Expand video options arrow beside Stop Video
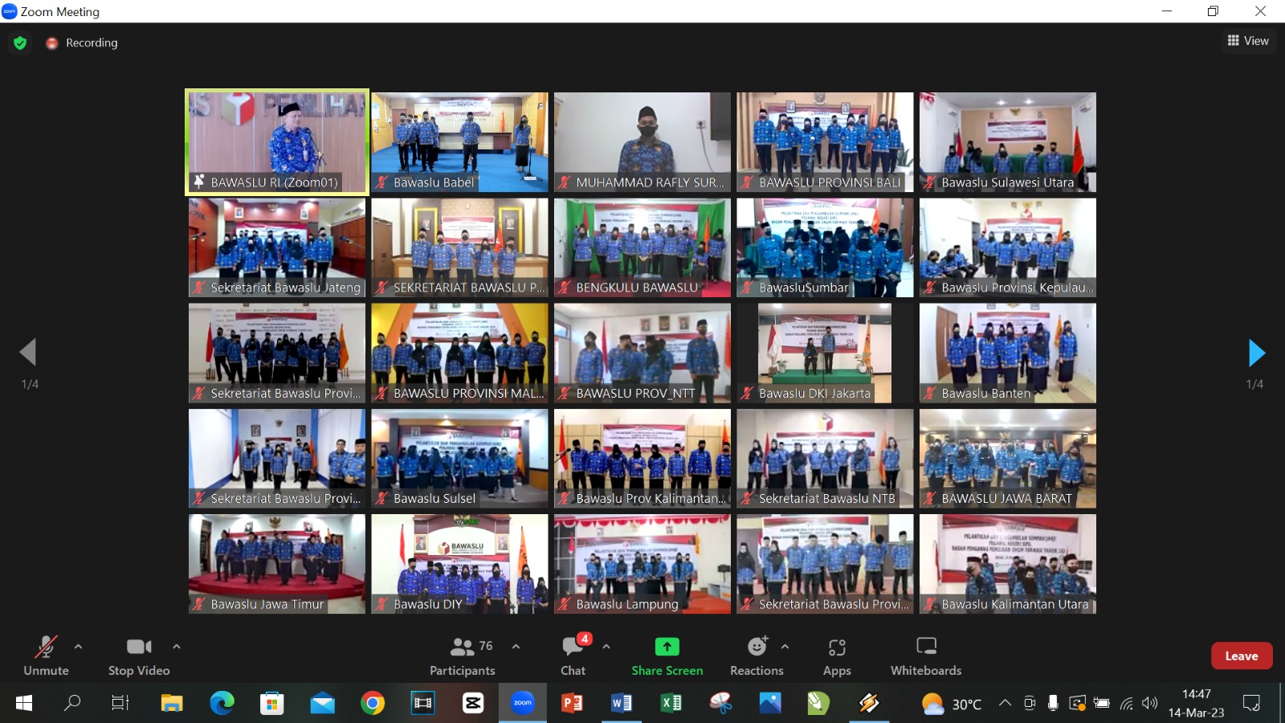 click(177, 646)
